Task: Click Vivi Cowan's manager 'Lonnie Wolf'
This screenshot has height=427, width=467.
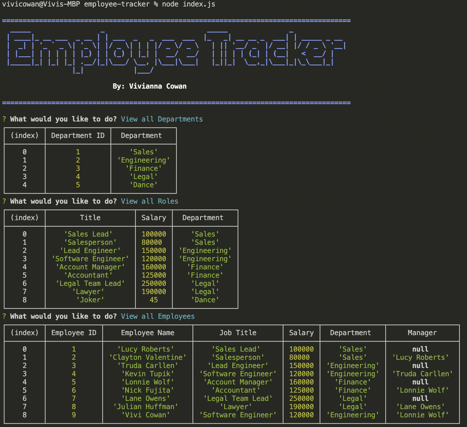Action: [422, 415]
